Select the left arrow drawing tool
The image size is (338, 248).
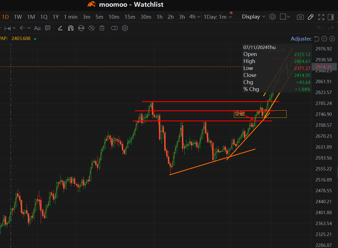[22, 28]
